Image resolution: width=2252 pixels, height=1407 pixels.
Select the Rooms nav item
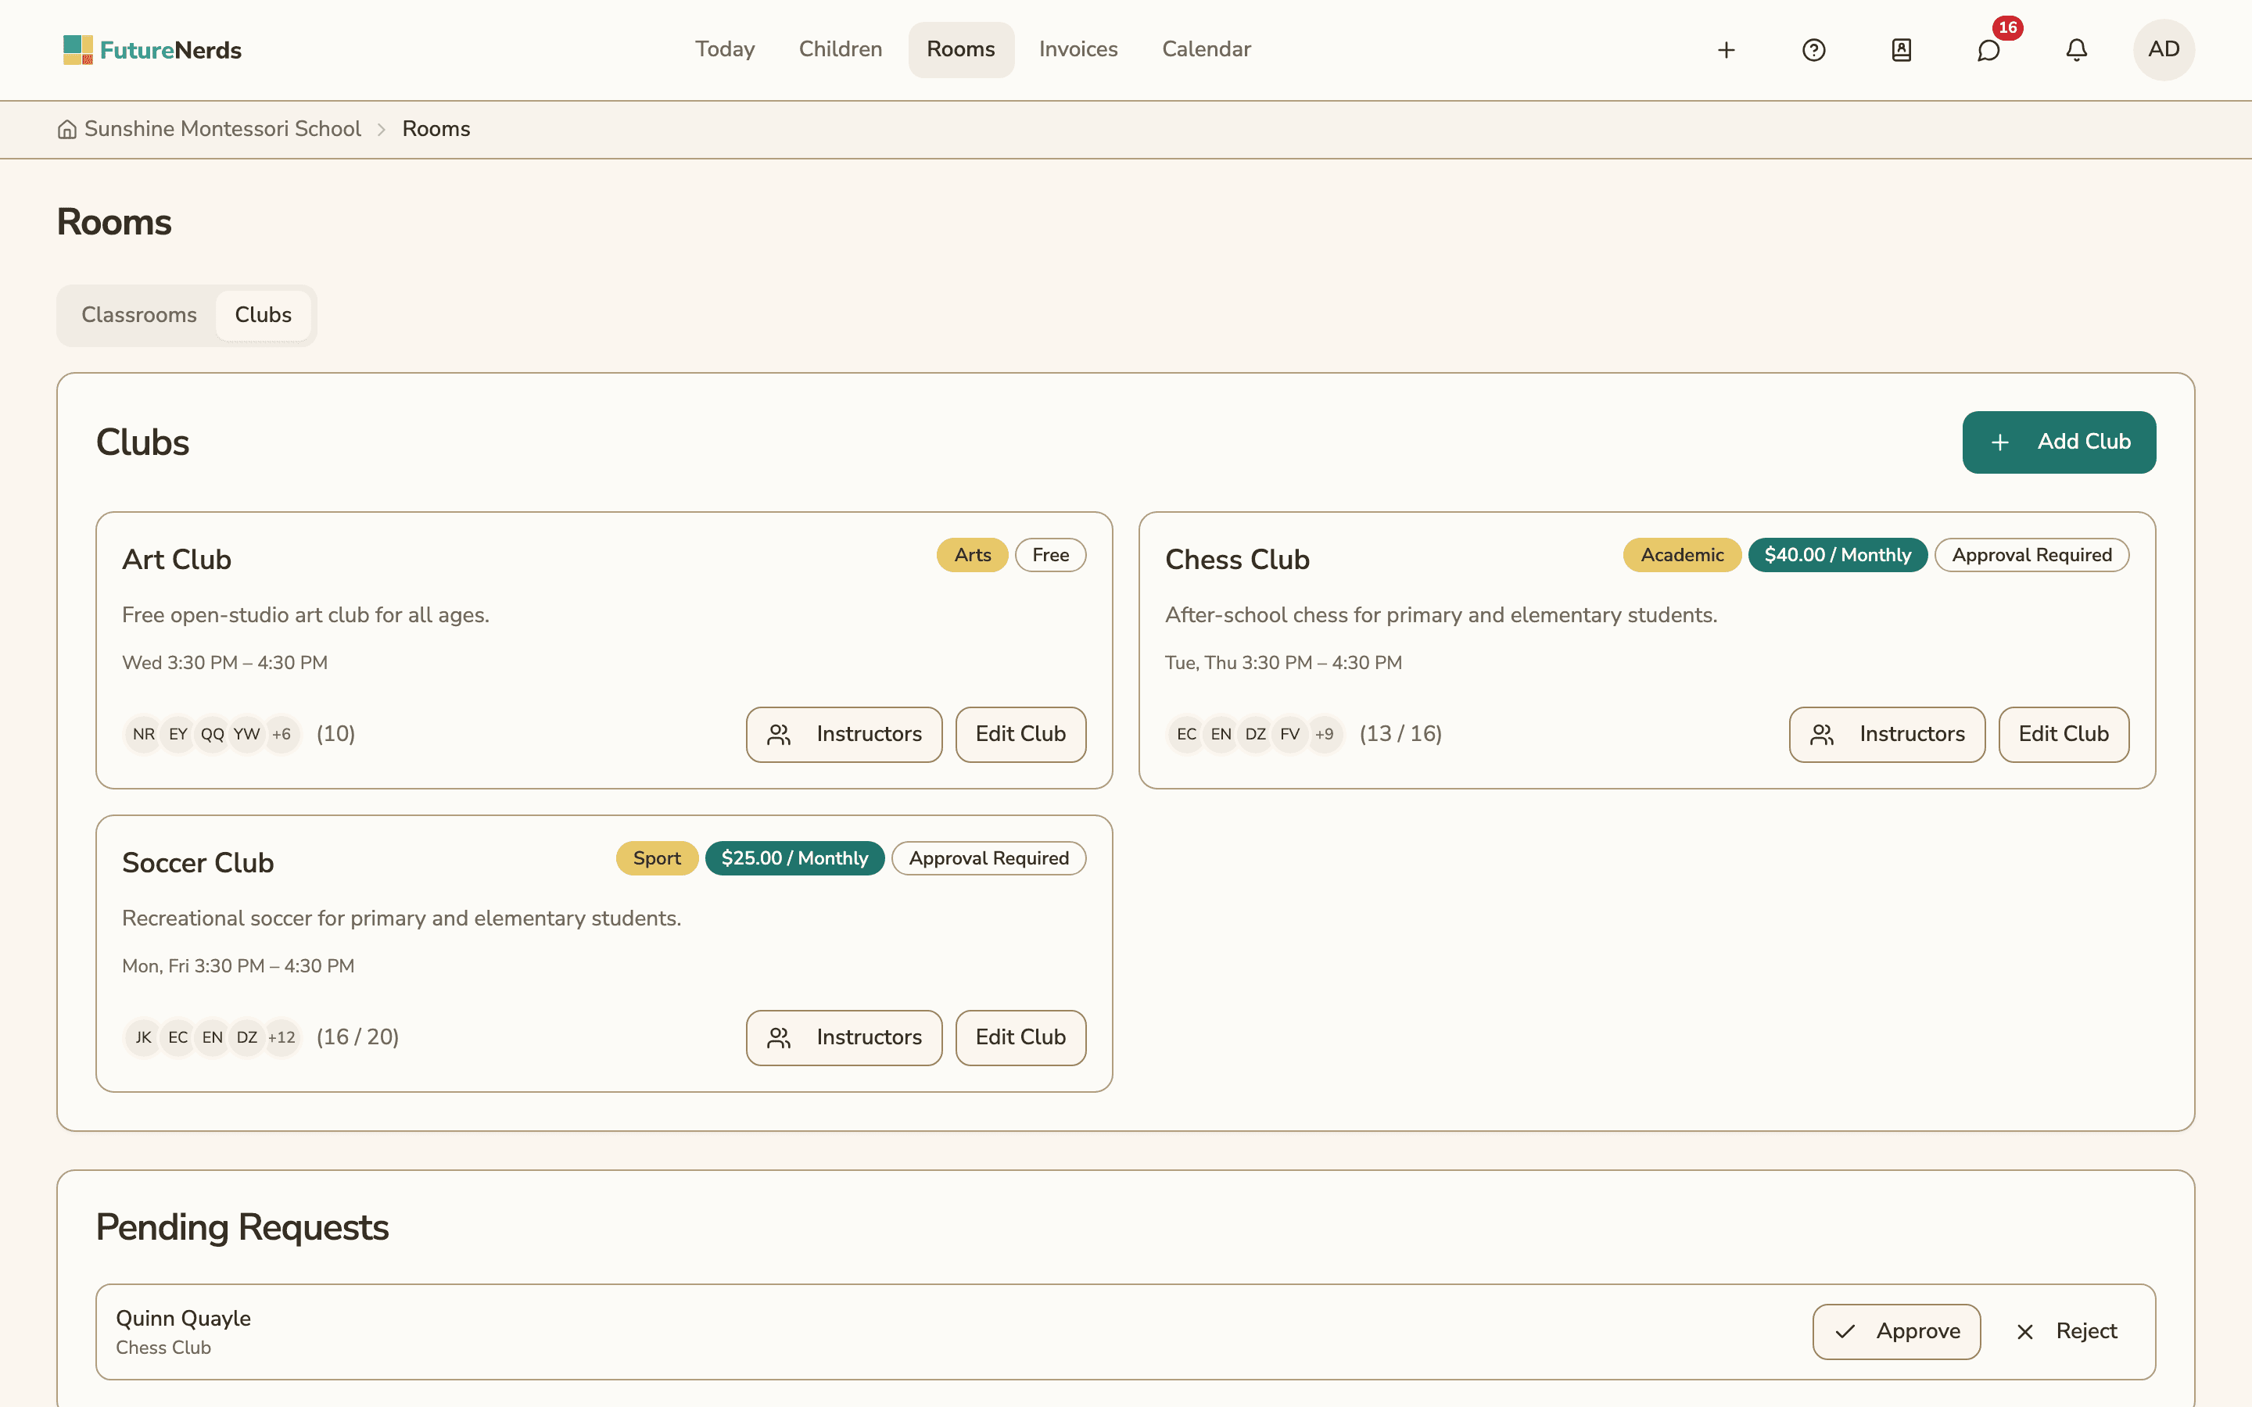pos(960,49)
